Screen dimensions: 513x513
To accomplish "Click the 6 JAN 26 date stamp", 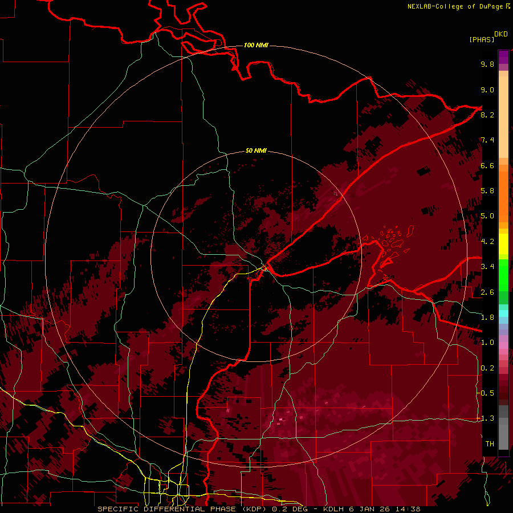I will click(x=370, y=509).
